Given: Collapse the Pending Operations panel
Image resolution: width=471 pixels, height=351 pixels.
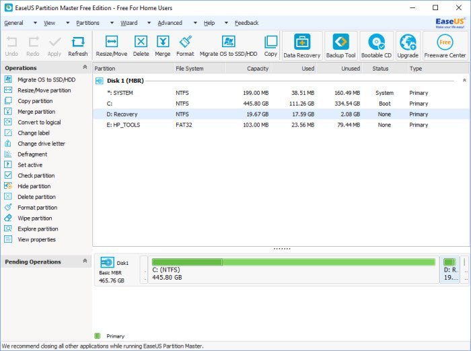Looking at the screenshot, I should point(85,261).
